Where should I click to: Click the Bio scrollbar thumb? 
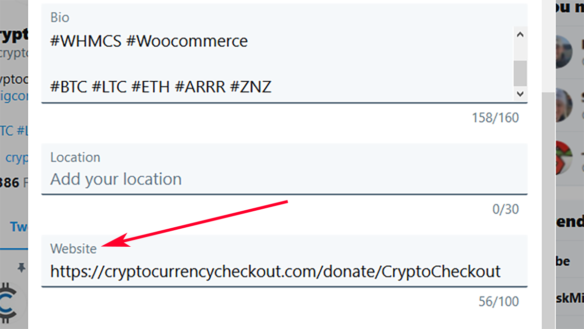click(520, 73)
